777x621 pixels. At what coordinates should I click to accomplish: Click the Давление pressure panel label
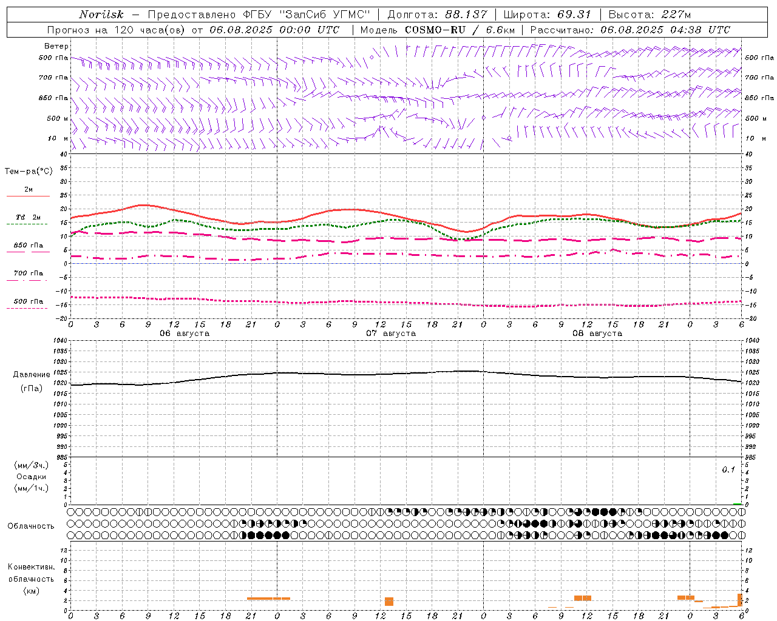[x=32, y=375]
